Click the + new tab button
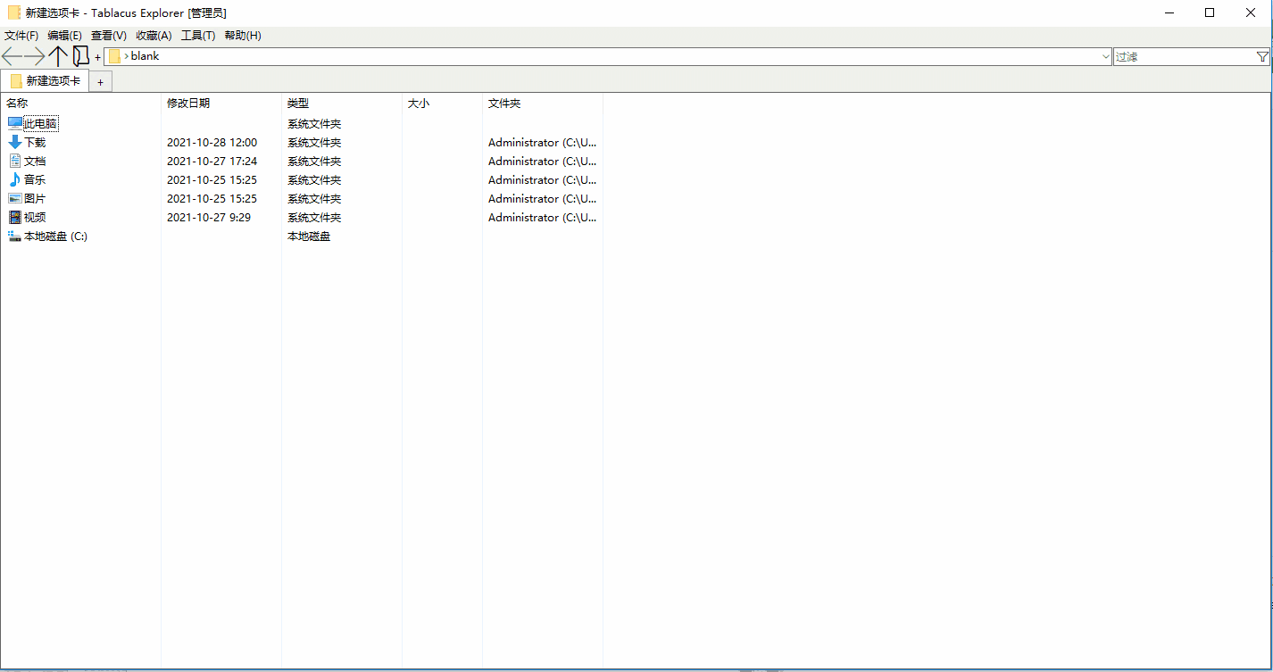Image resolution: width=1273 pixels, height=672 pixels. point(100,80)
